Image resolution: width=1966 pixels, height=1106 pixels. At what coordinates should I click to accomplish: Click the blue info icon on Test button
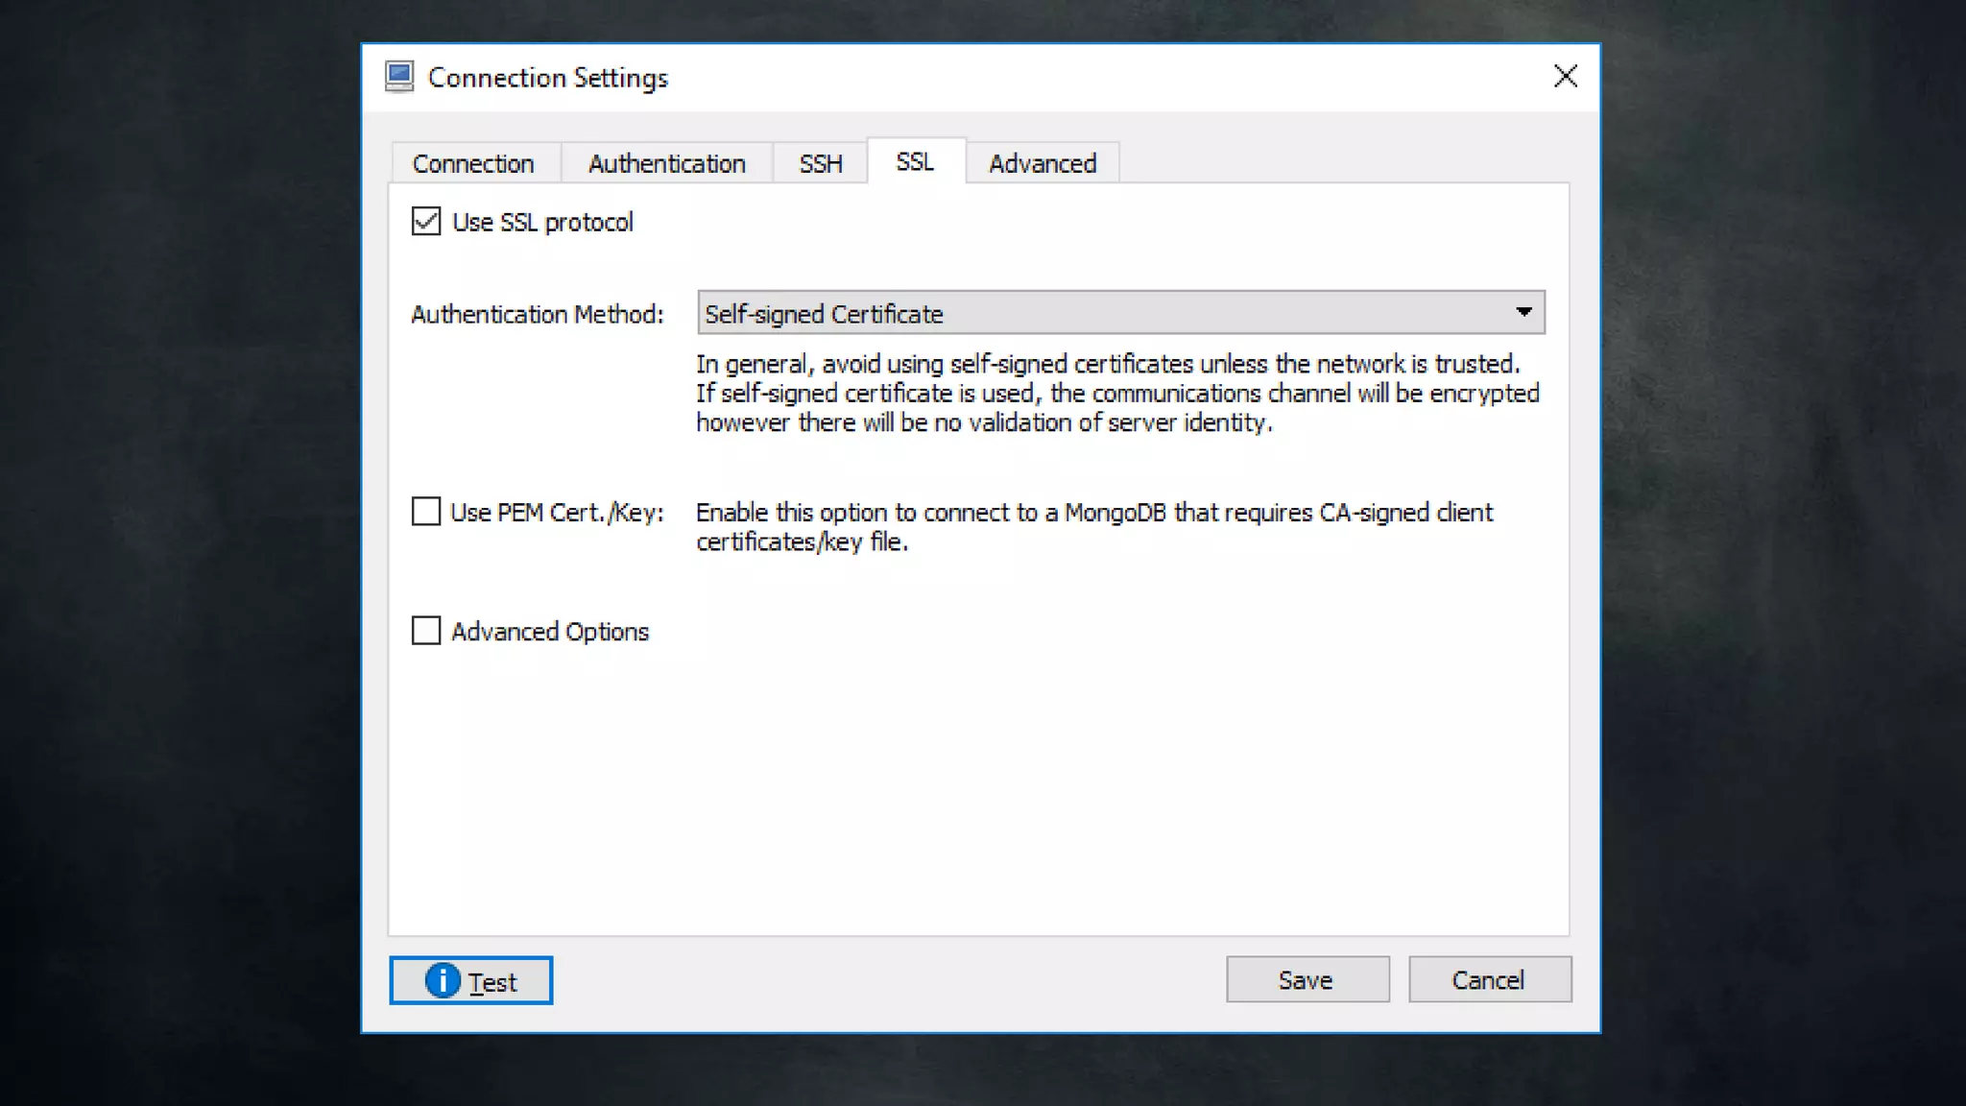pyautogui.click(x=443, y=980)
